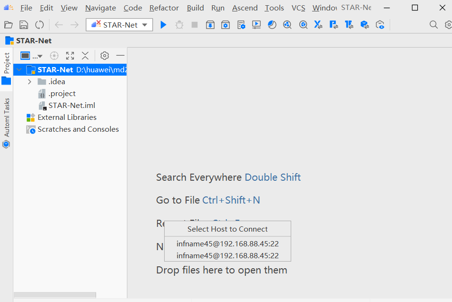Click the Debug bug icon

[179, 25]
